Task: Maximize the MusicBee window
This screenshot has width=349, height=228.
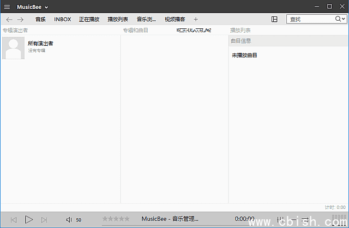Action: pos(329,7)
